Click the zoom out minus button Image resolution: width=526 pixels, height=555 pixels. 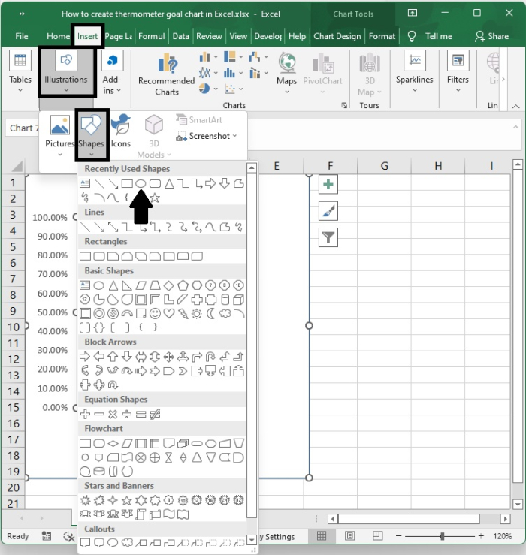pos(398,536)
